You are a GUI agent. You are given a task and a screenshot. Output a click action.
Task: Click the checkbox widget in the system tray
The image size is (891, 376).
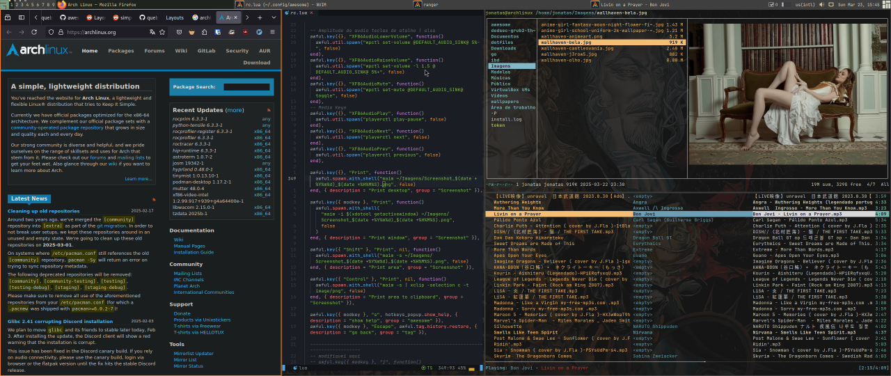(x=771, y=4)
